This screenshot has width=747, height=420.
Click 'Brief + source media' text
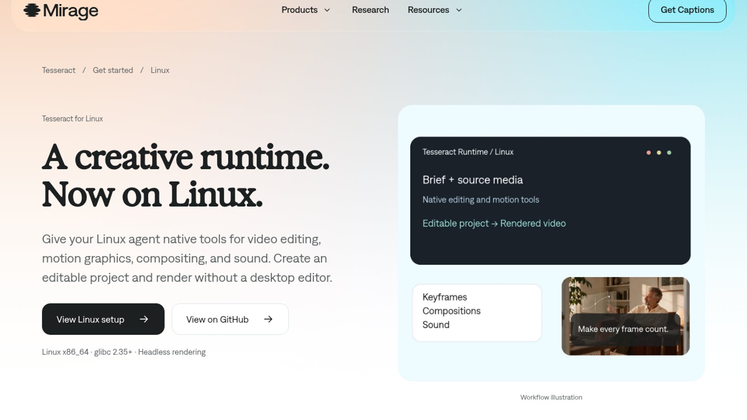[473, 180]
